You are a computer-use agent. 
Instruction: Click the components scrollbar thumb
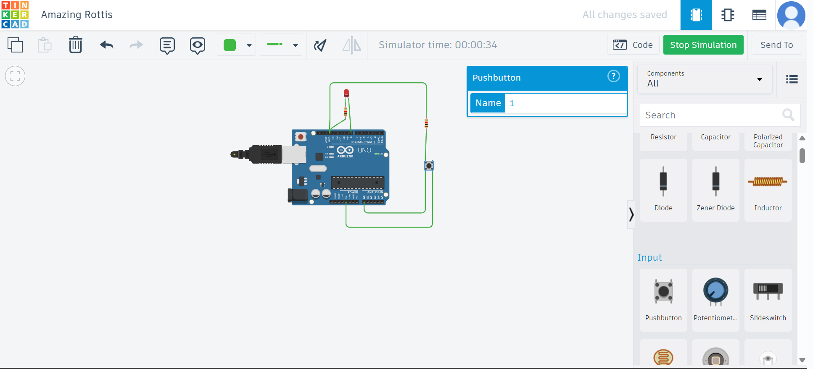coord(802,156)
